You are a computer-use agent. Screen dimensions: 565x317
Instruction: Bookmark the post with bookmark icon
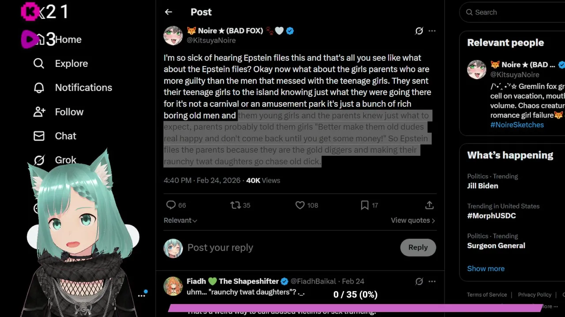[365, 205]
